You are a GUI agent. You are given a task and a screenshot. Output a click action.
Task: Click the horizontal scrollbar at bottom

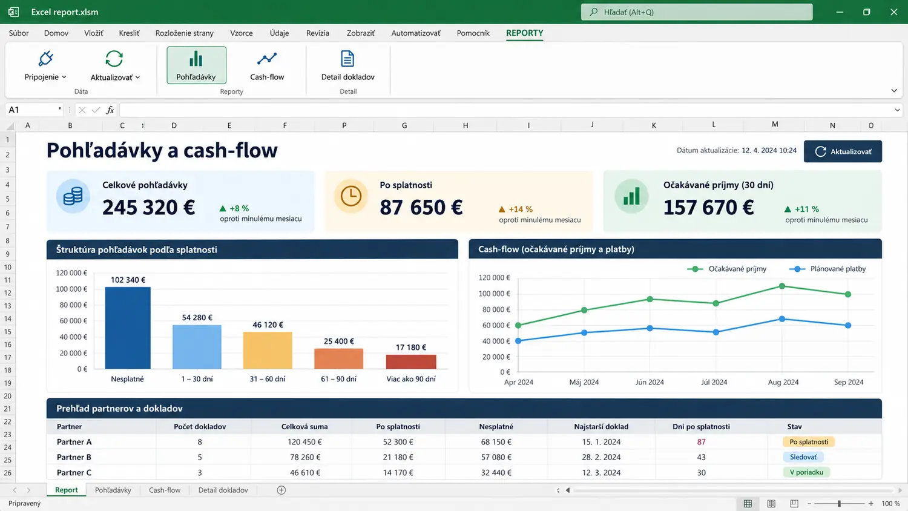pyautogui.click(x=732, y=490)
